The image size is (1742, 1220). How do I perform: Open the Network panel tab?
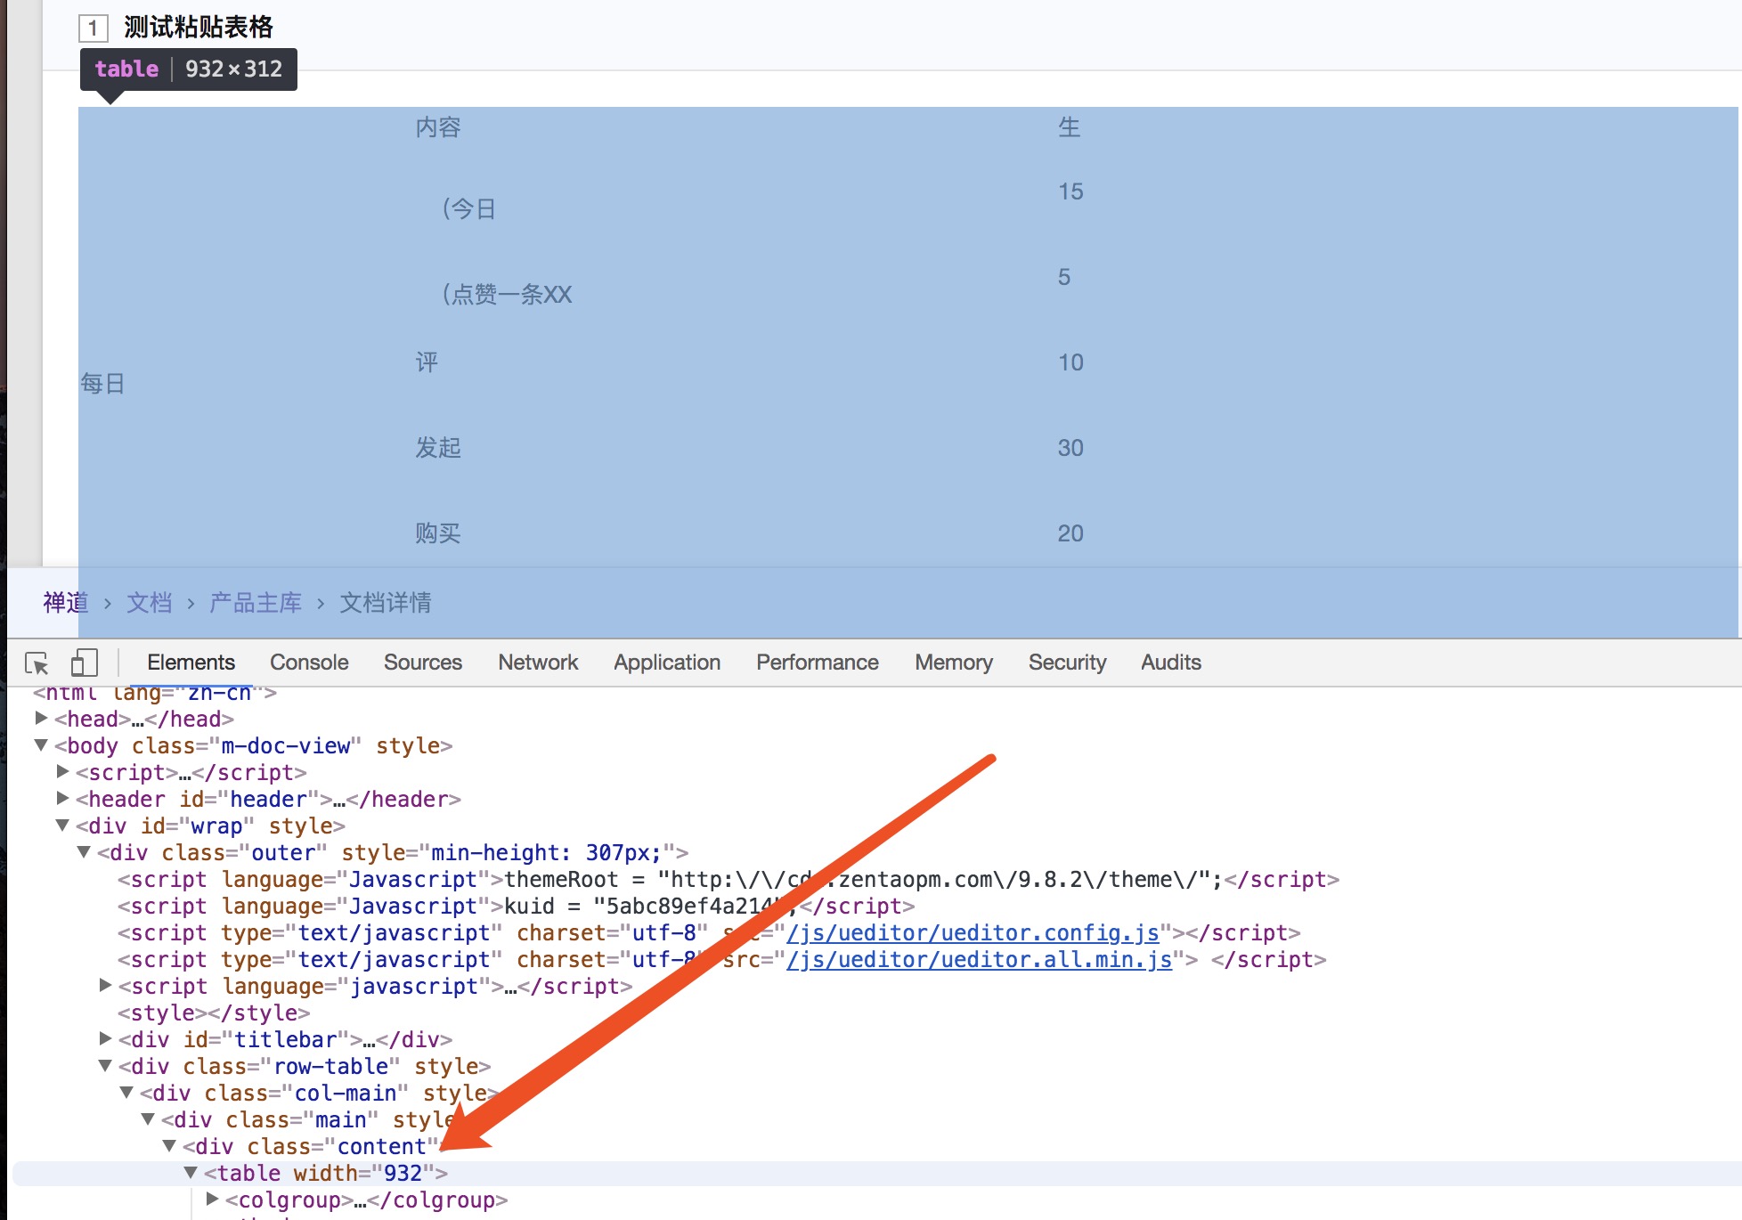538,663
